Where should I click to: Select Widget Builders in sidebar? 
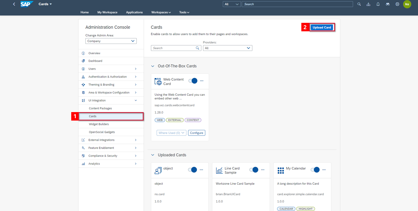111,124
